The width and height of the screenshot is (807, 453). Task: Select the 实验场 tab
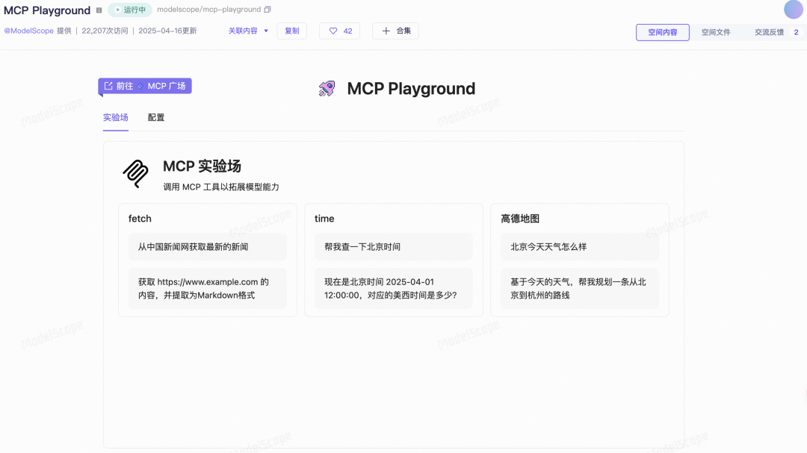pyautogui.click(x=116, y=117)
